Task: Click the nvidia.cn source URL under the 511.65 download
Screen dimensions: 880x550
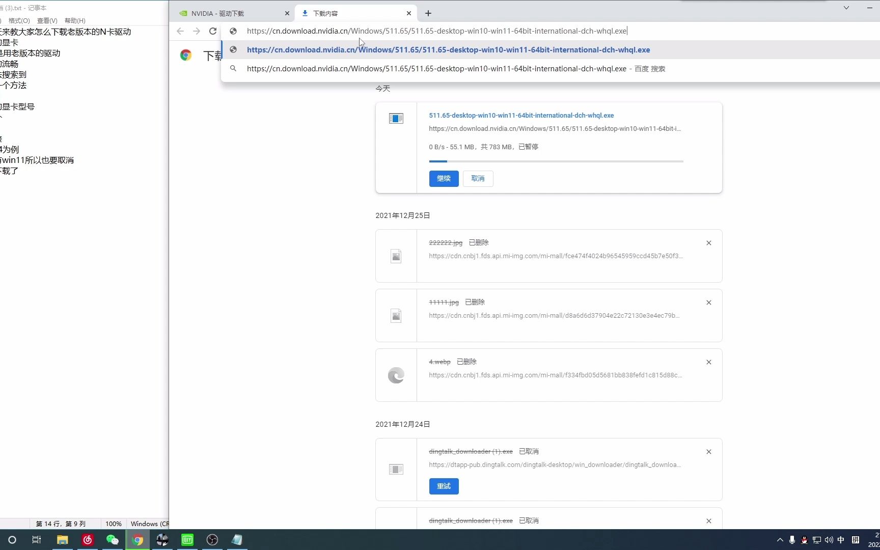Action: click(x=555, y=129)
